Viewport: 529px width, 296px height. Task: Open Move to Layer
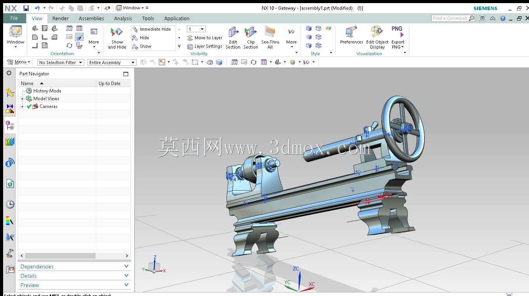[x=205, y=38]
